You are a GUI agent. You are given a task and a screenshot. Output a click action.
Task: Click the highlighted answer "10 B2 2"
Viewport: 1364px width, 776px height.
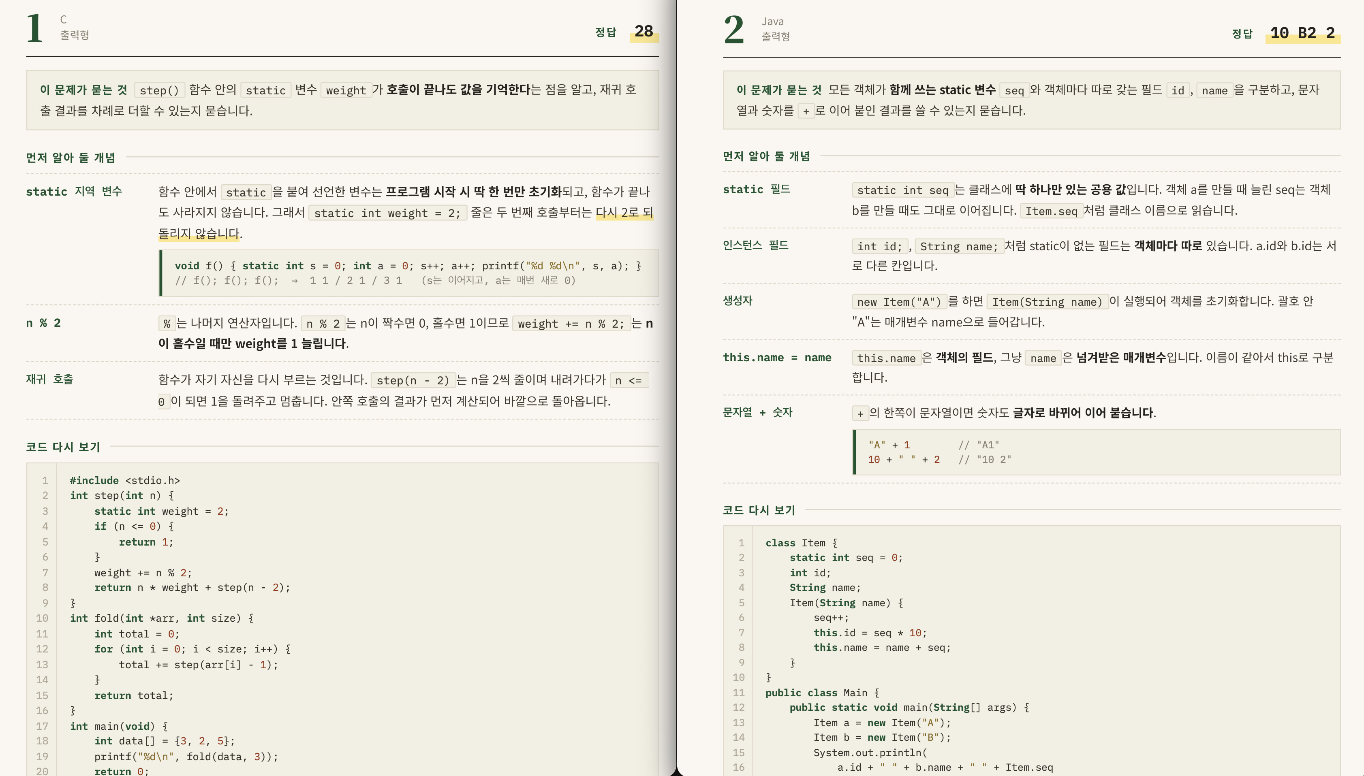1302,33
